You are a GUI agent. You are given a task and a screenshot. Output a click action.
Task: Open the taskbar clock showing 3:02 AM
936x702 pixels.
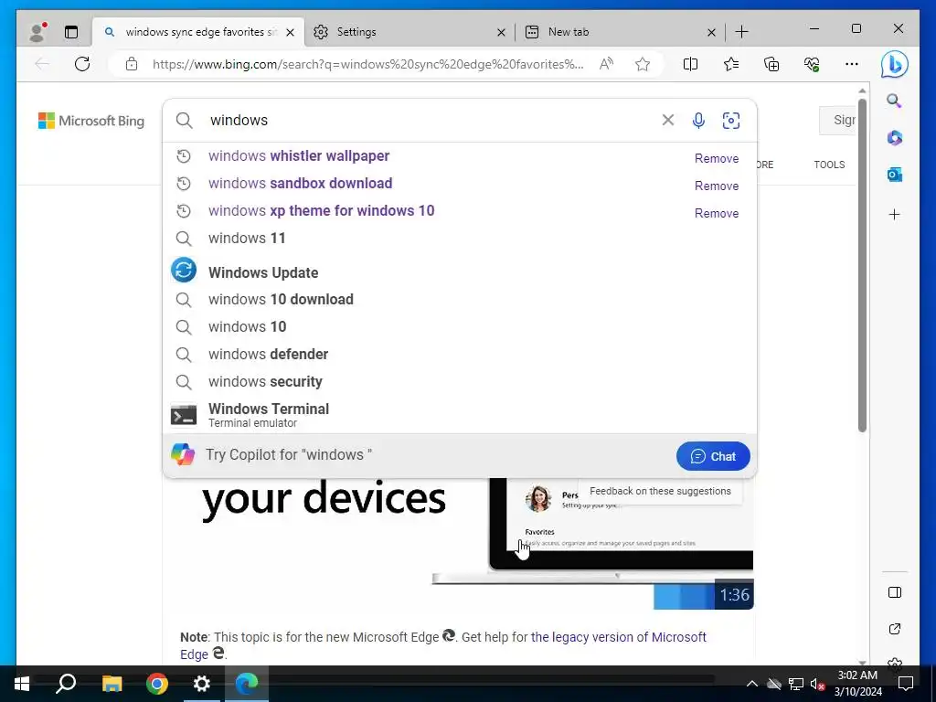857,684
